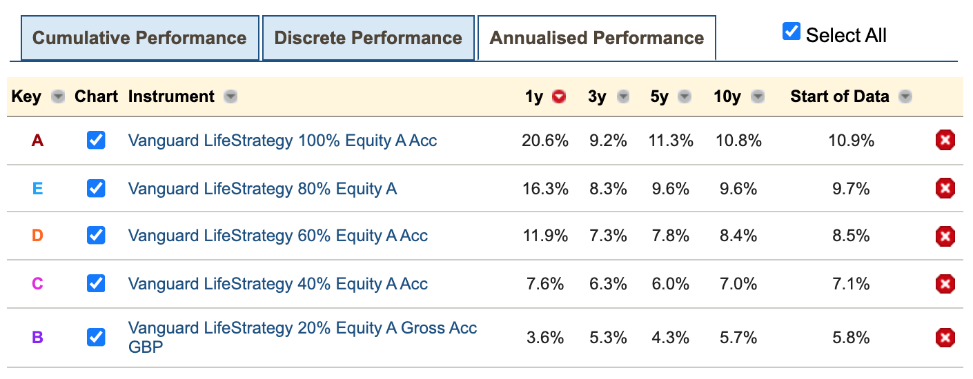Switch to Discrete Performance tab
This screenshot has width=973, height=379.
coord(368,38)
